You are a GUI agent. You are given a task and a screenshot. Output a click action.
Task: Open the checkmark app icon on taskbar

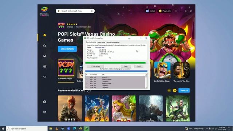click(x=63, y=128)
